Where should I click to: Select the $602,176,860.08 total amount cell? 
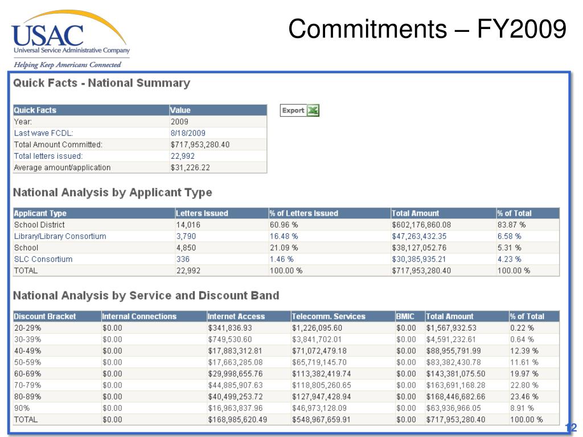pyautogui.click(x=421, y=225)
